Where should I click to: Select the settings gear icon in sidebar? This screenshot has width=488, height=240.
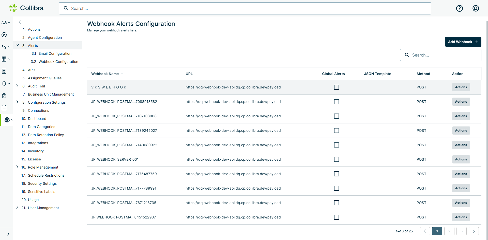(7, 120)
